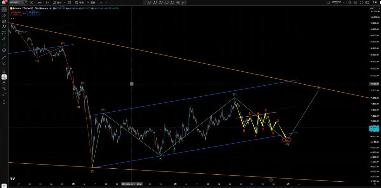Toggle lock all drawings padlock
The width and height of the screenshot is (381, 188).
[x=4, y=82]
